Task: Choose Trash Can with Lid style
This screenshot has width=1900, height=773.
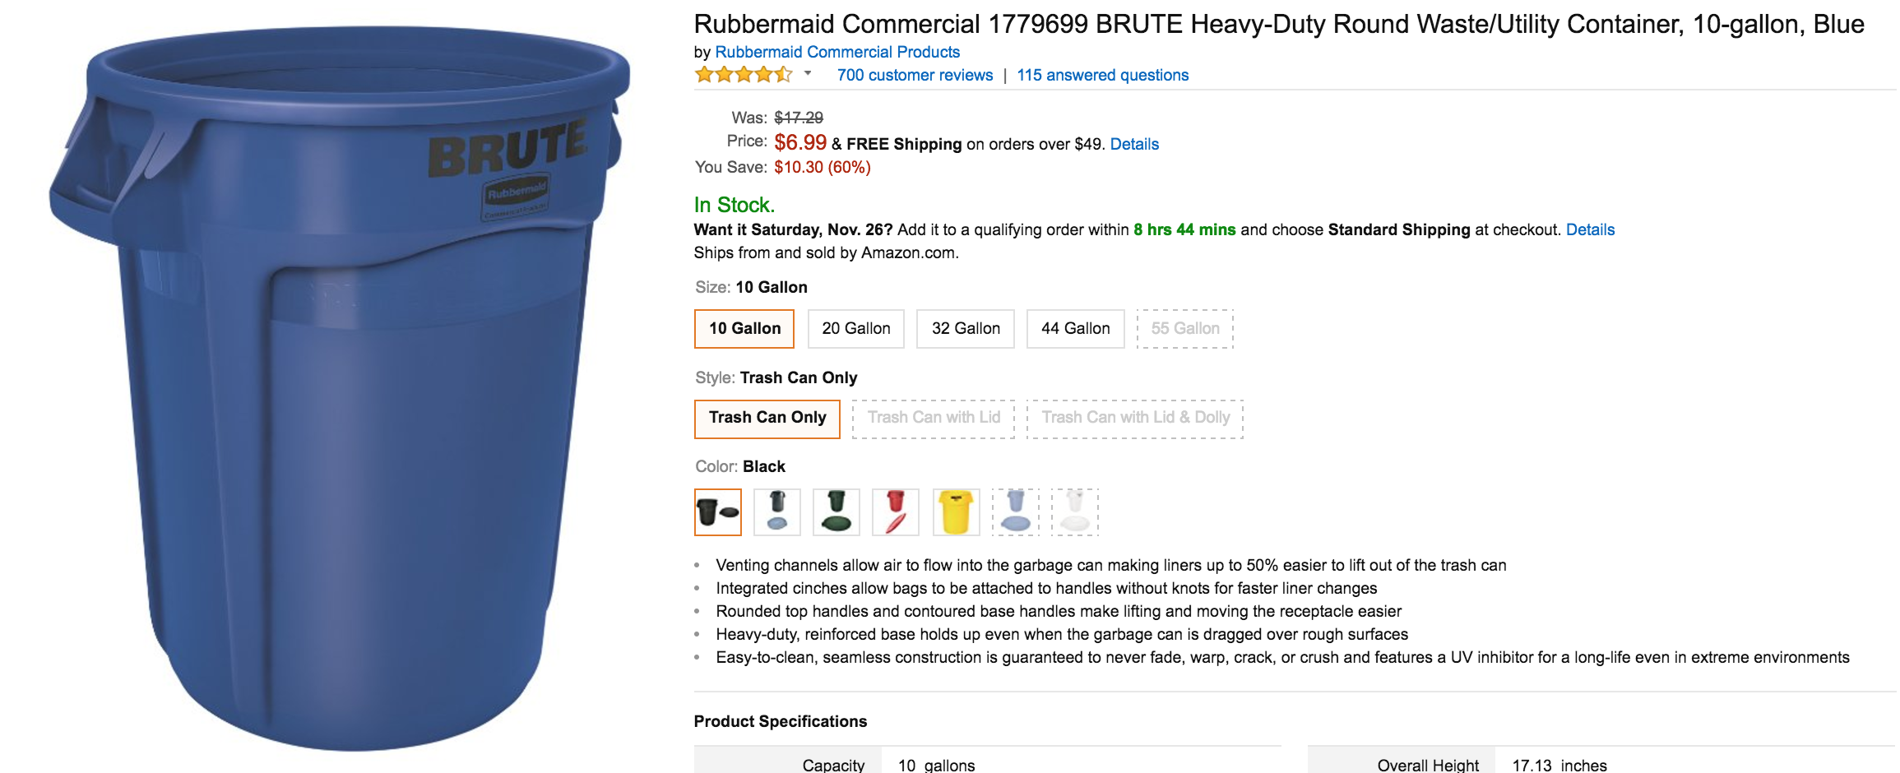Action: click(934, 419)
